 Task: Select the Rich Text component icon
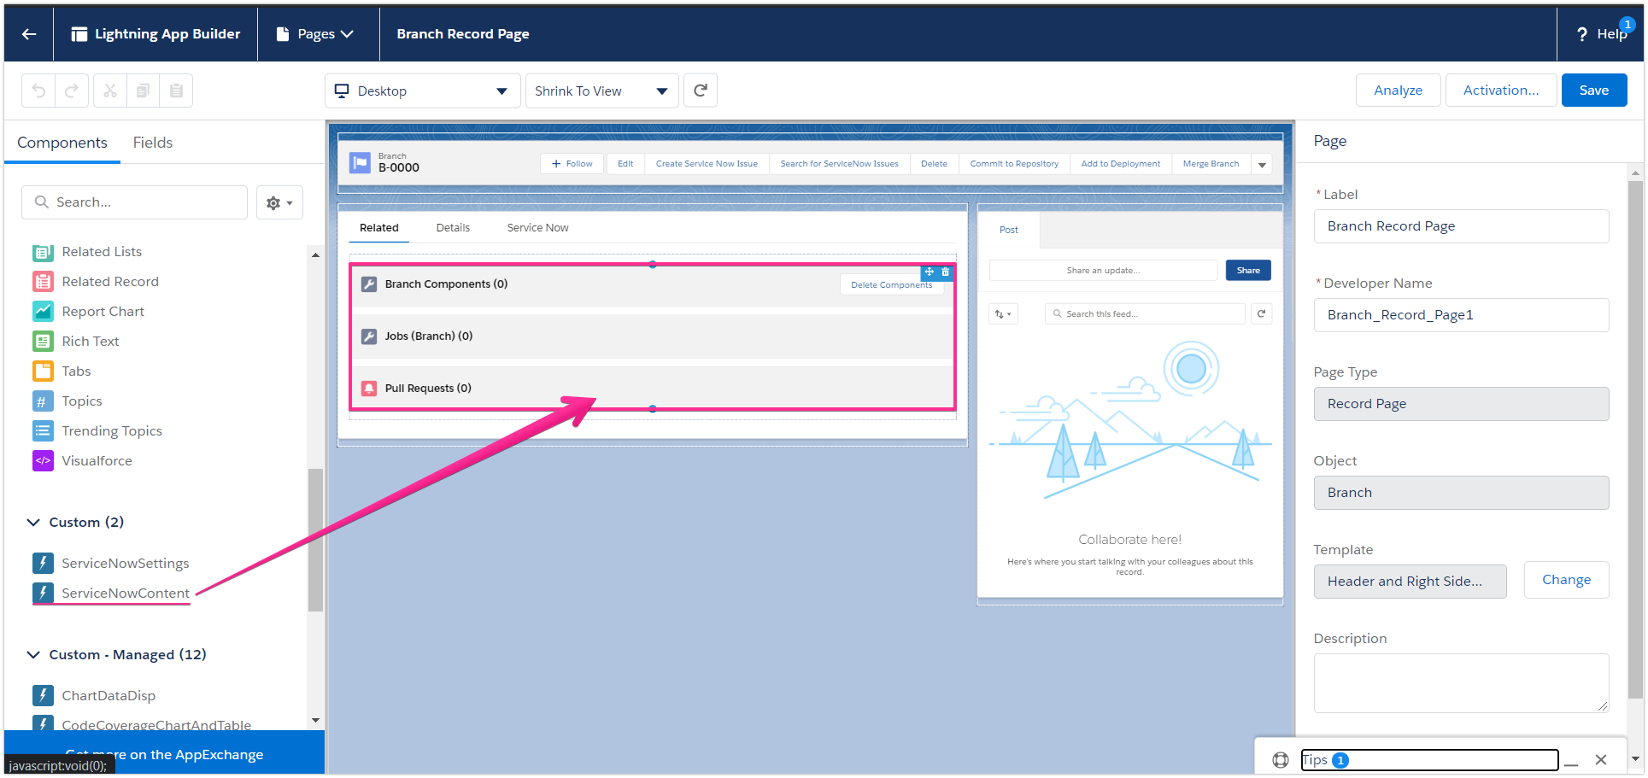click(x=43, y=341)
